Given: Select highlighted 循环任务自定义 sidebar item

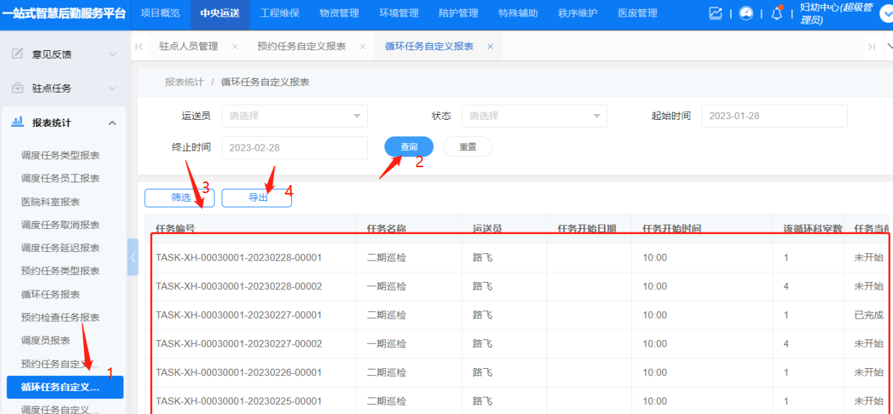Looking at the screenshot, I should click(65, 387).
